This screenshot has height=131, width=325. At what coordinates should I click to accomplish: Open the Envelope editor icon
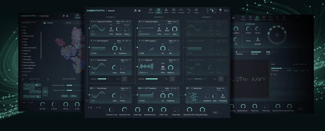(x=182, y=11)
